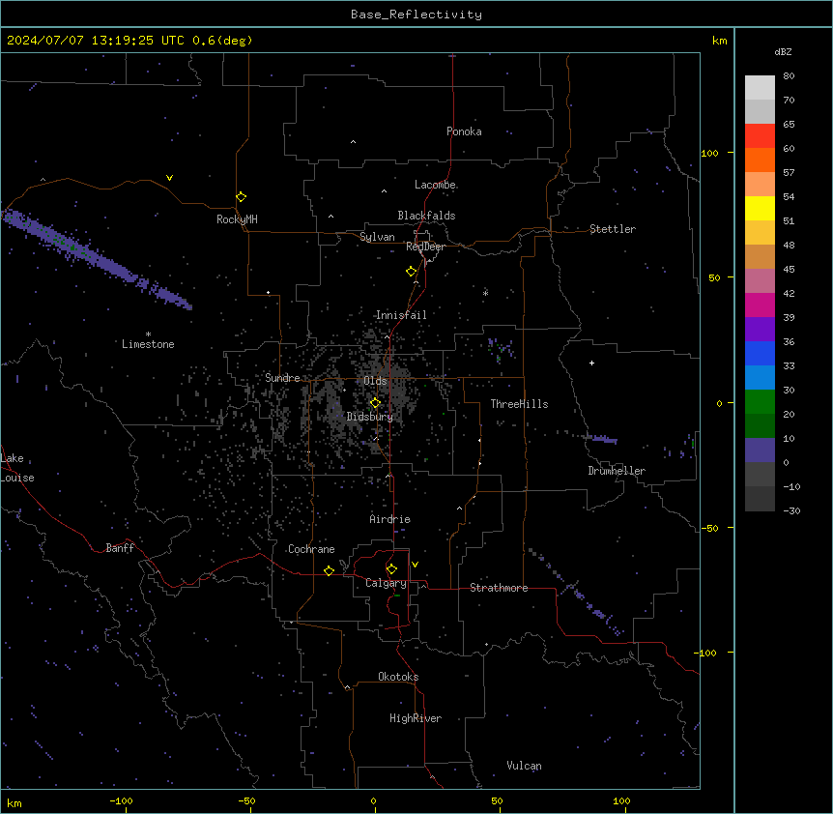Click the Okotoks label

398,677
